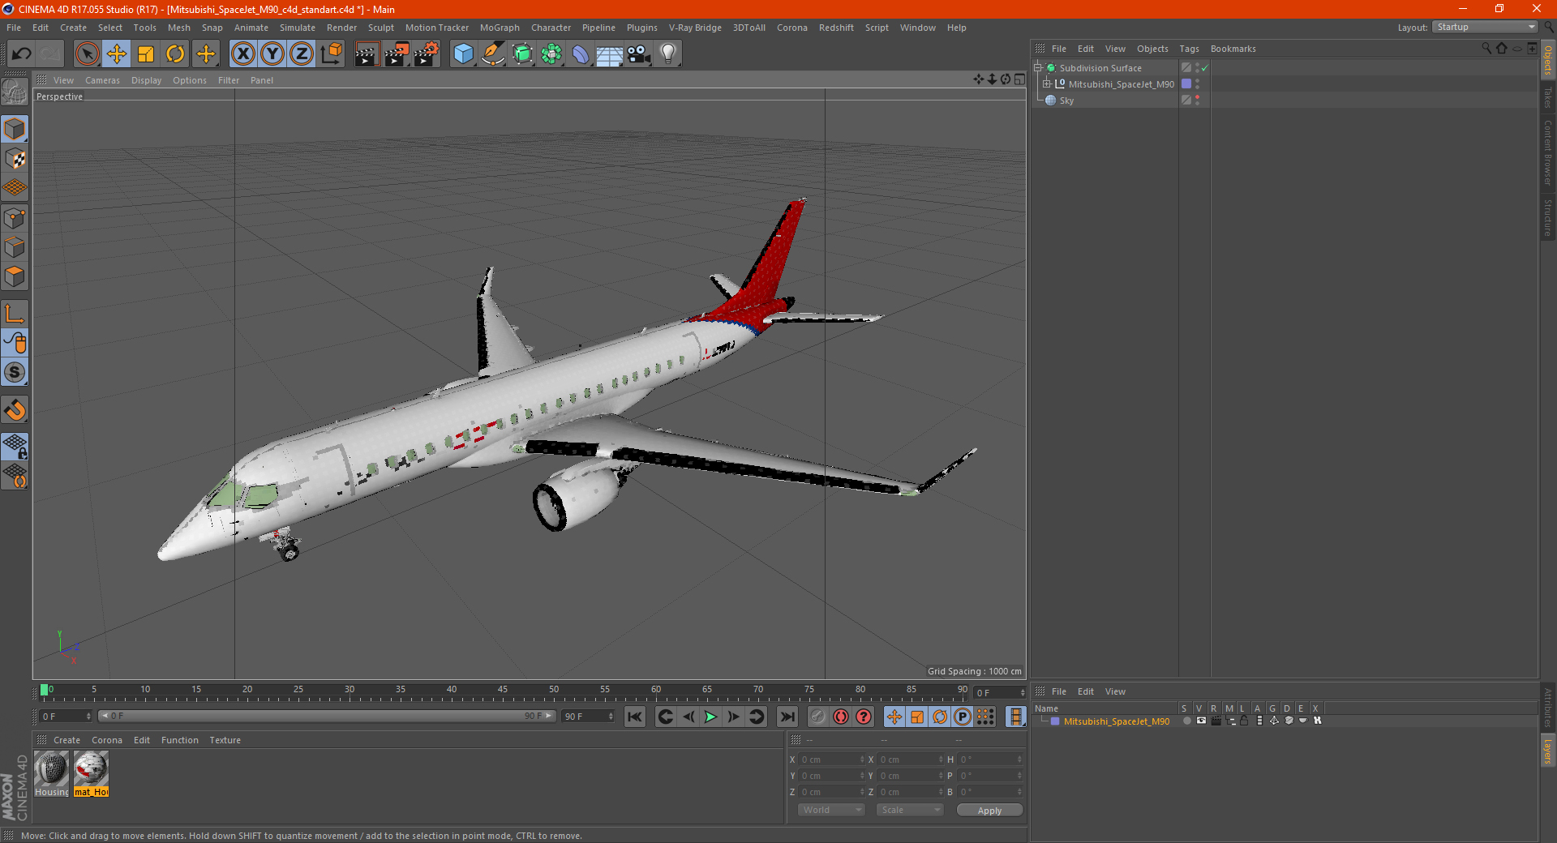Screen dimensions: 1557x843
Task: Open Edit Render Settings
Action: pyautogui.click(x=427, y=54)
